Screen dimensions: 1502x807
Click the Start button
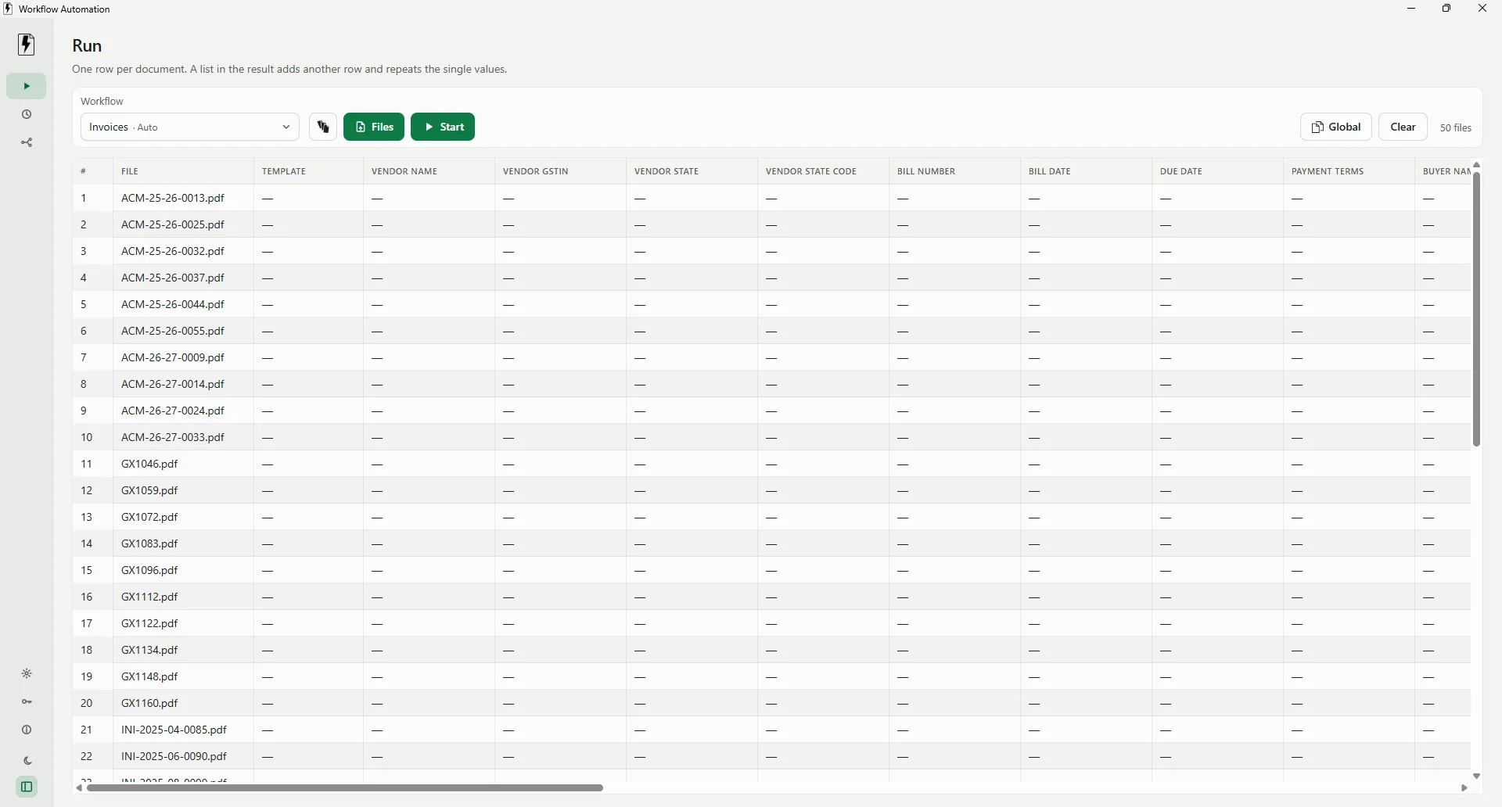coord(443,127)
